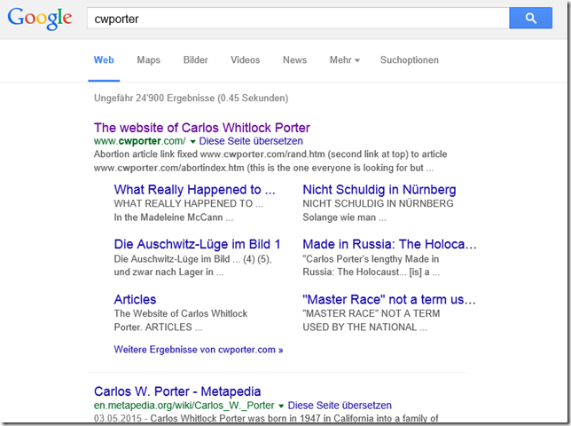Open the green arrow beside the Metapedia URL
This screenshot has width=571, height=426.
281,406
